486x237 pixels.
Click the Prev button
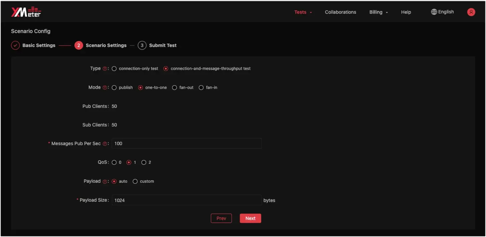(x=221, y=218)
